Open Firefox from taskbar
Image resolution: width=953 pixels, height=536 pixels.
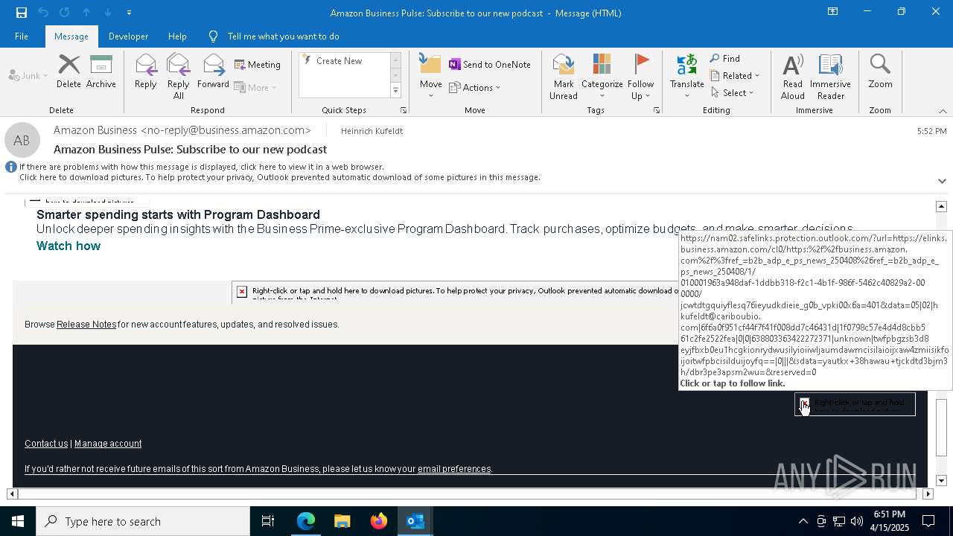pos(379,521)
